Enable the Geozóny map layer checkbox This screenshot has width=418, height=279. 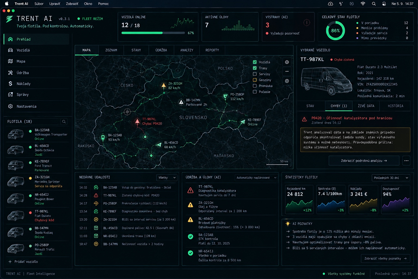pos(255,80)
